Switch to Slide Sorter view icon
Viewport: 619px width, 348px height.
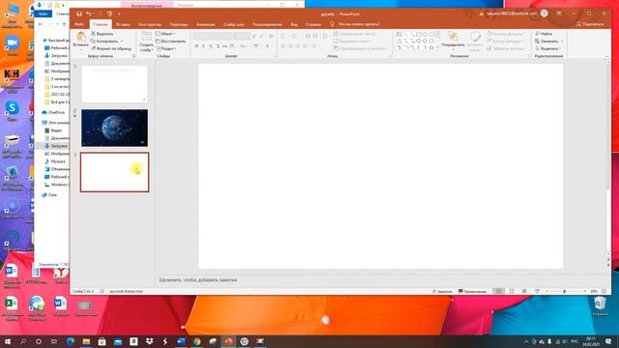(512, 291)
